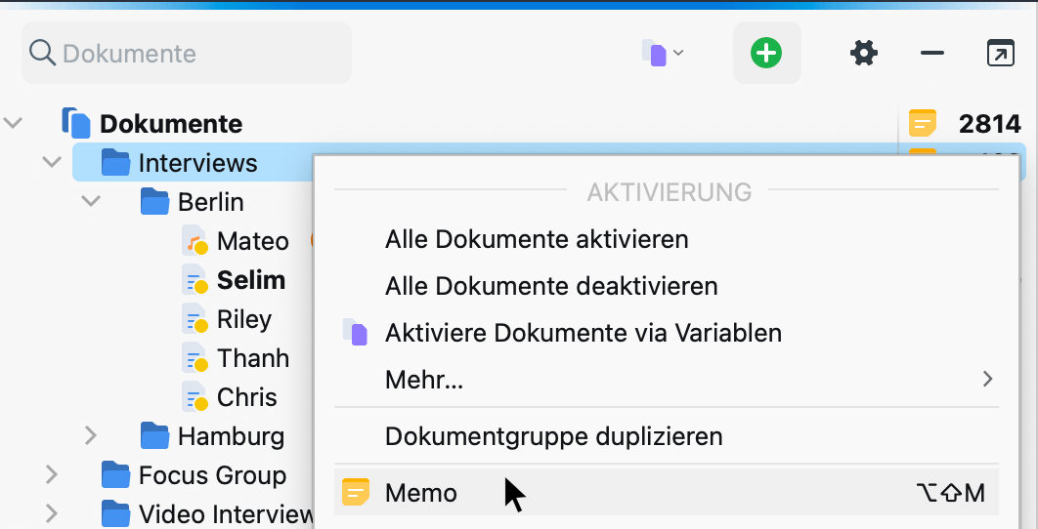Open the Mehr... submenu entry
Image resolution: width=1038 pixels, height=529 pixels.
point(667,380)
